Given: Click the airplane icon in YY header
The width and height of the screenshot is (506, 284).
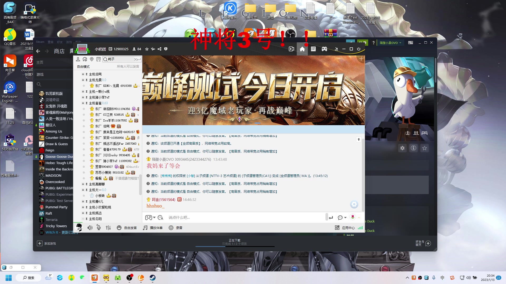Looking at the screenshot, I should click(x=153, y=49).
